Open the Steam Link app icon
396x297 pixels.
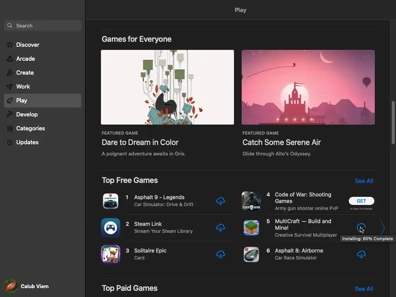(111, 227)
